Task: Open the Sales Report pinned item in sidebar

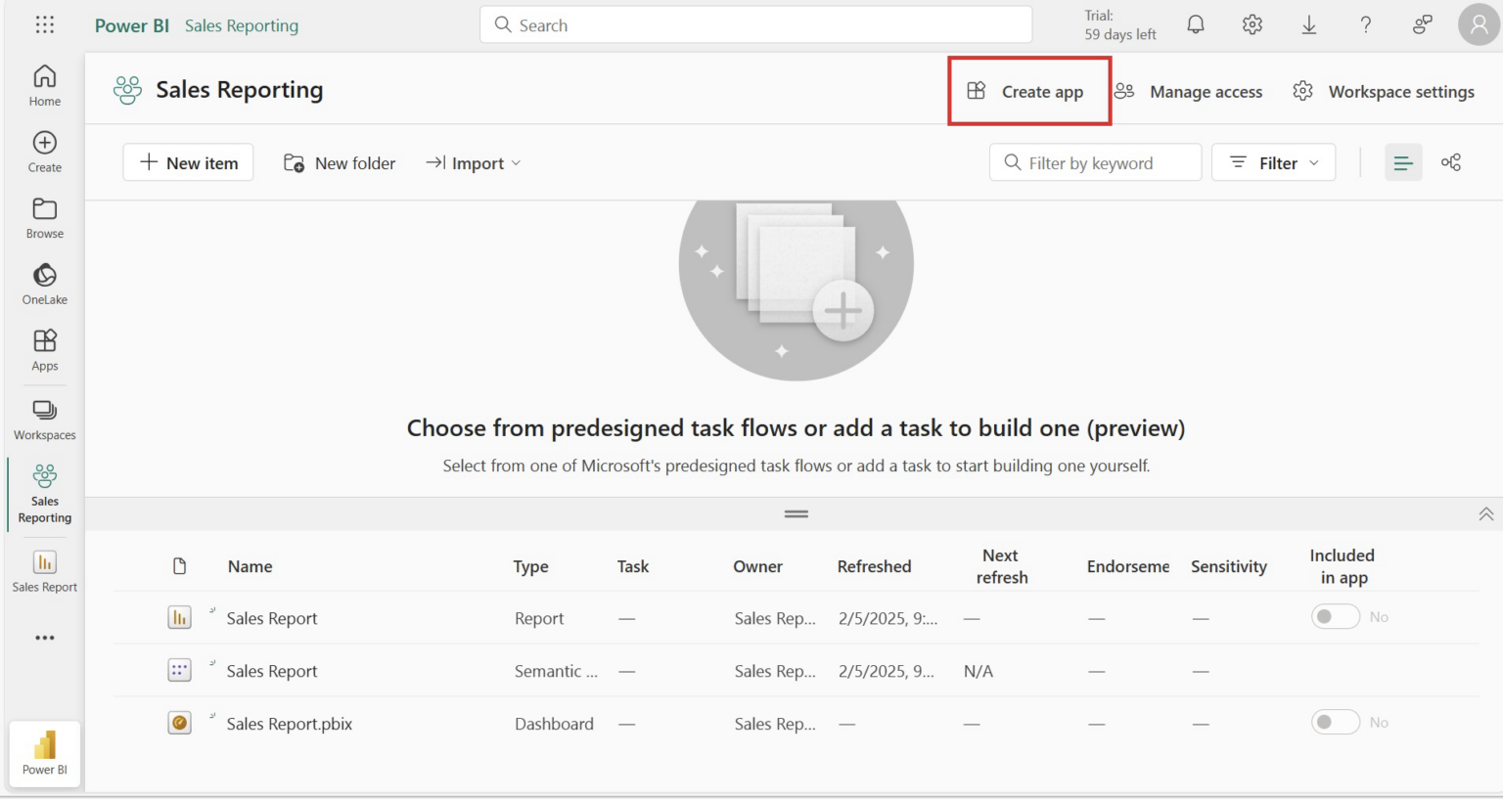Action: point(44,572)
